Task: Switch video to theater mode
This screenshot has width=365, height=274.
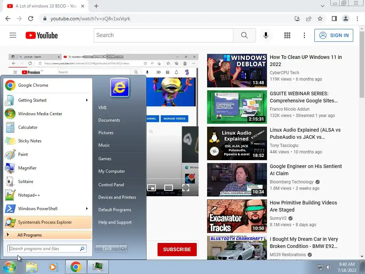Action: pyautogui.click(x=169, y=187)
